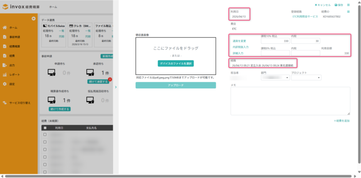Focus the 内税 field showing 30
The width and height of the screenshot is (361, 178).
(x=305, y=41)
